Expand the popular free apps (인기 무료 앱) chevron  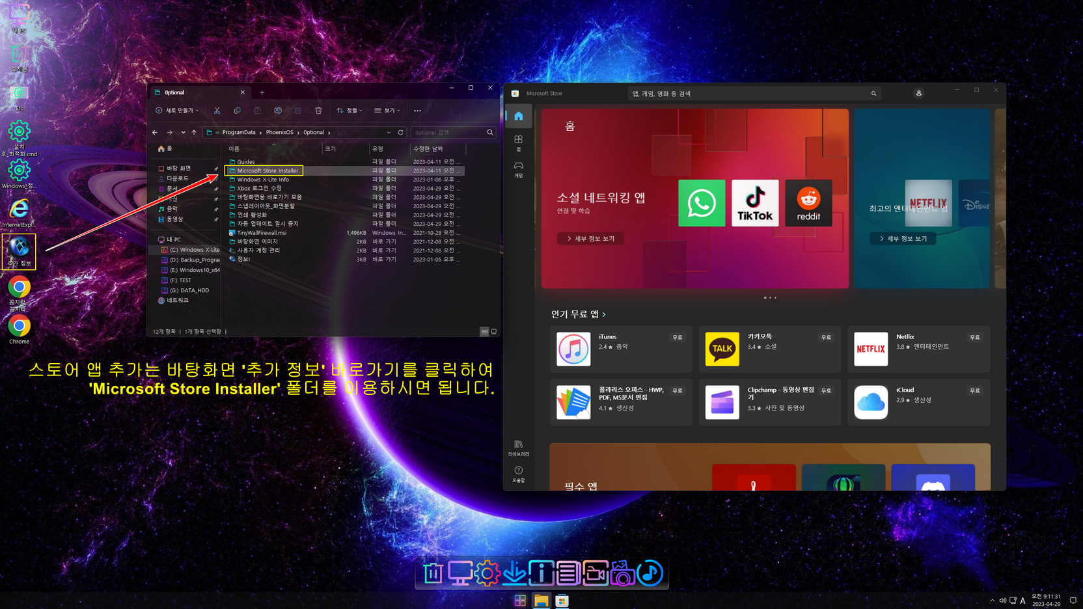click(604, 314)
